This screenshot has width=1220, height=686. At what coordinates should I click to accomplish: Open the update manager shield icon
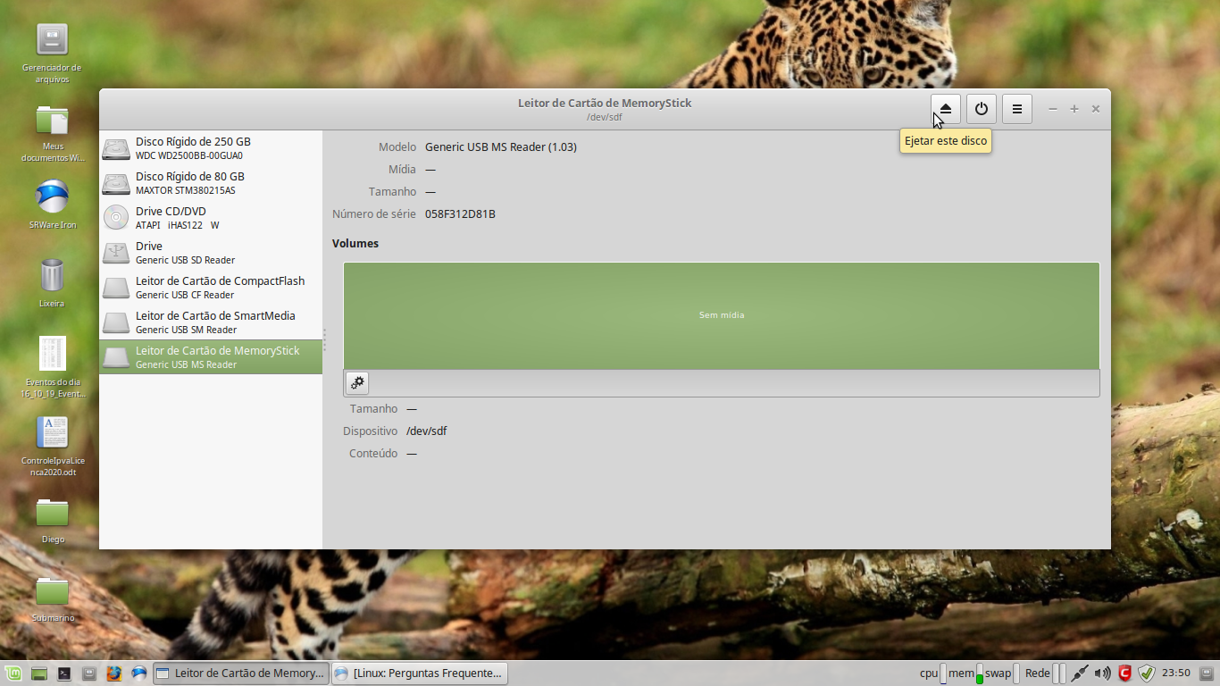(1147, 673)
